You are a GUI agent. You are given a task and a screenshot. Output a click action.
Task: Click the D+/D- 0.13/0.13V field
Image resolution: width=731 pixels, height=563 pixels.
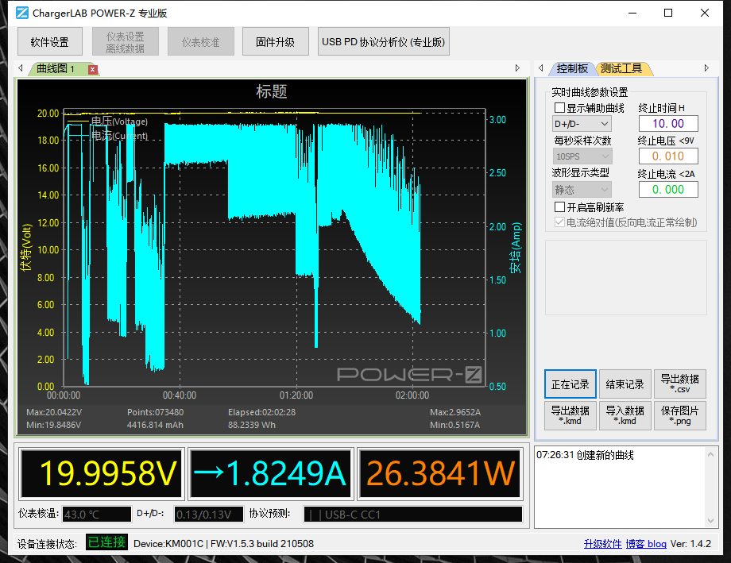pyautogui.click(x=208, y=514)
